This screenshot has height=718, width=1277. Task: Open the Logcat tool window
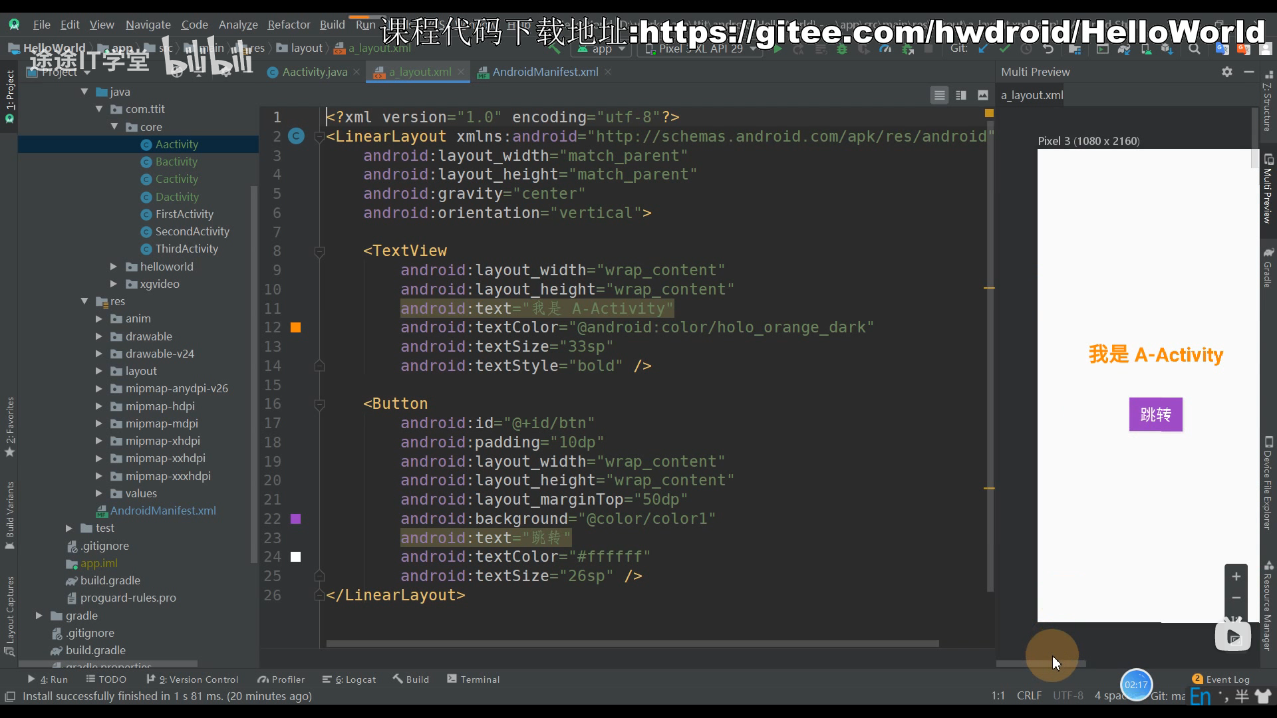click(x=349, y=679)
